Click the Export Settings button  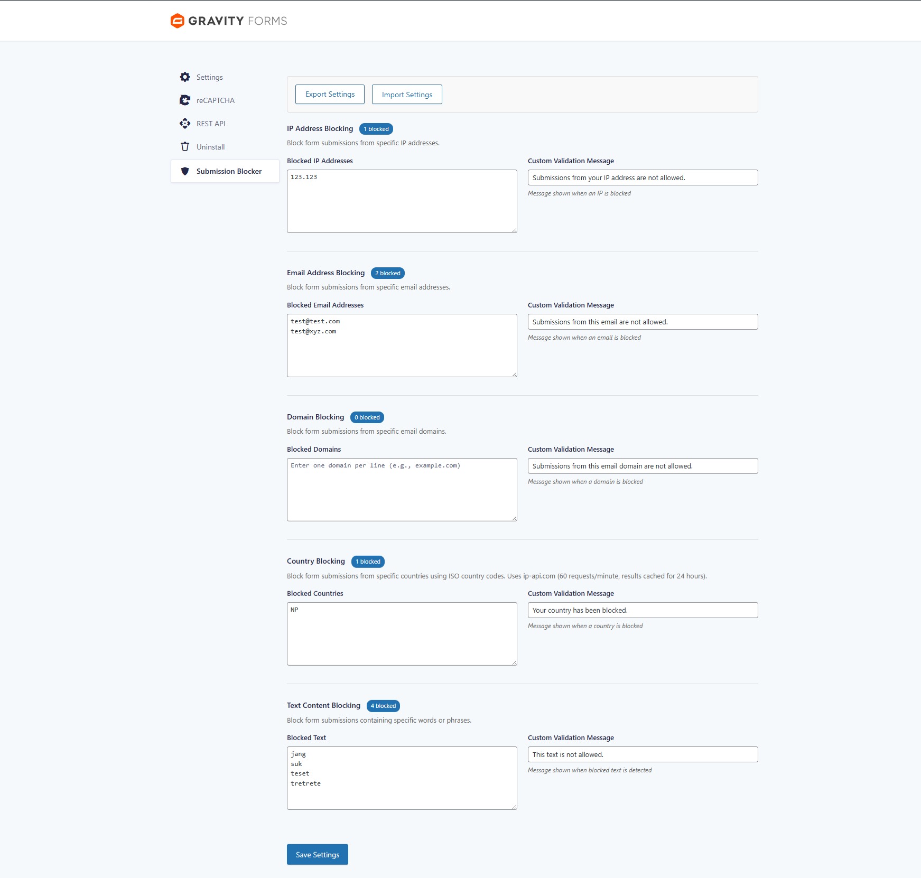[330, 95]
